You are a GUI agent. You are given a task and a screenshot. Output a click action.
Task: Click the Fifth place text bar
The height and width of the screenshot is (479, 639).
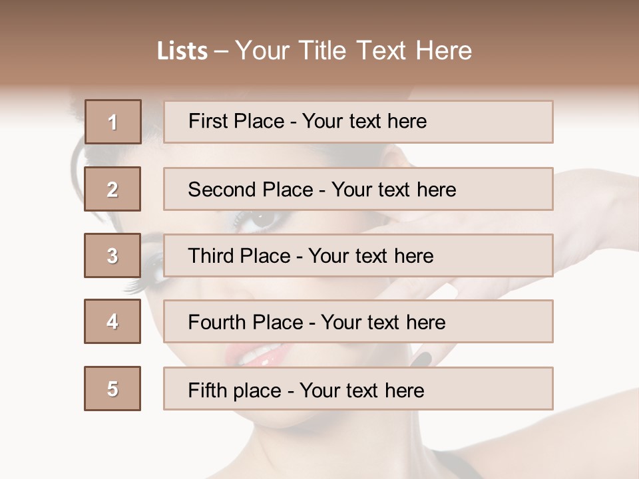pyautogui.click(x=358, y=389)
